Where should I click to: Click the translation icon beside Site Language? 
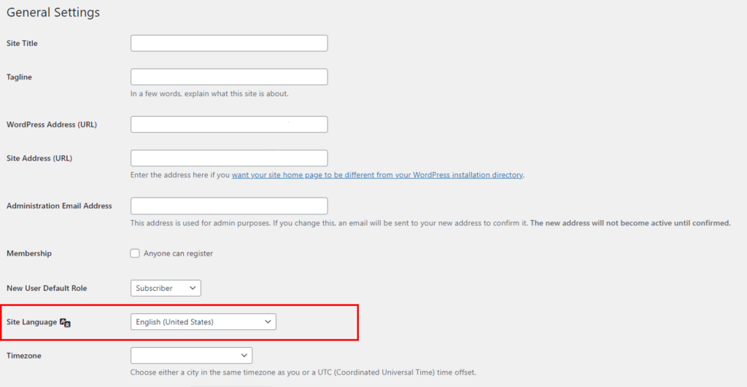click(x=65, y=323)
